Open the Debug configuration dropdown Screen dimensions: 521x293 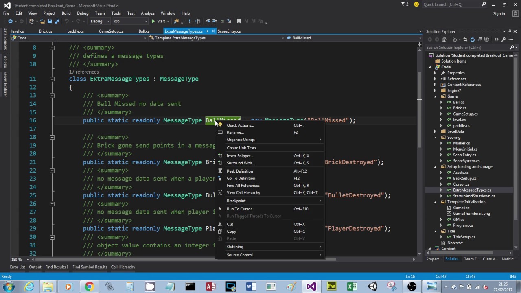99,21
